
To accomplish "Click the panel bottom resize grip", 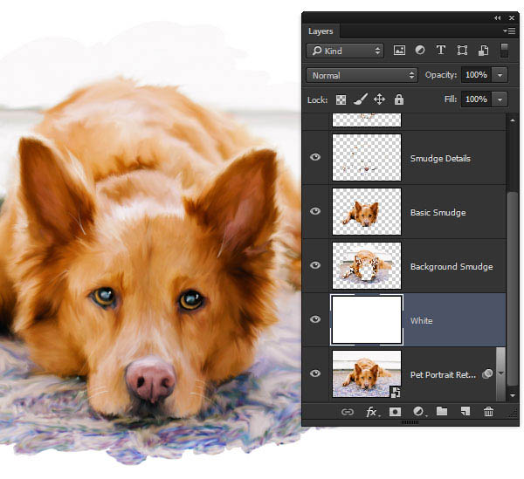I will pyautogui.click(x=410, y=422).
